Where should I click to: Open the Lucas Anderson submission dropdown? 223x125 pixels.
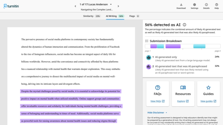click(x=111, y=4)
